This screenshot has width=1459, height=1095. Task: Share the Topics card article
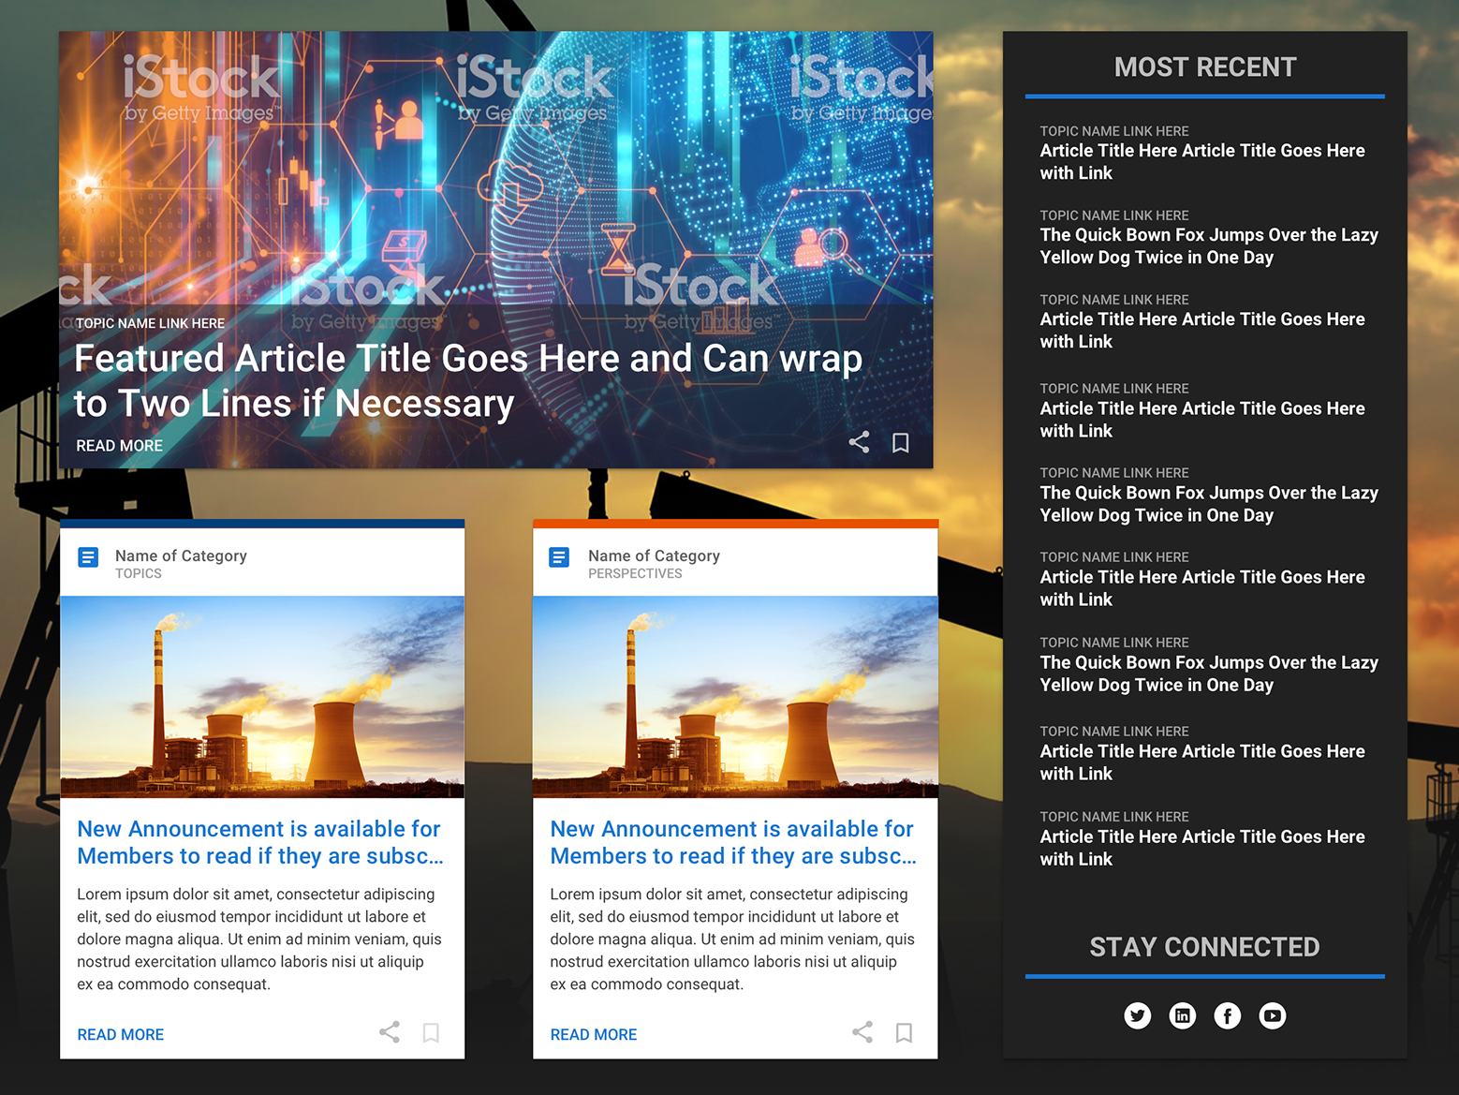point(390,1032)
